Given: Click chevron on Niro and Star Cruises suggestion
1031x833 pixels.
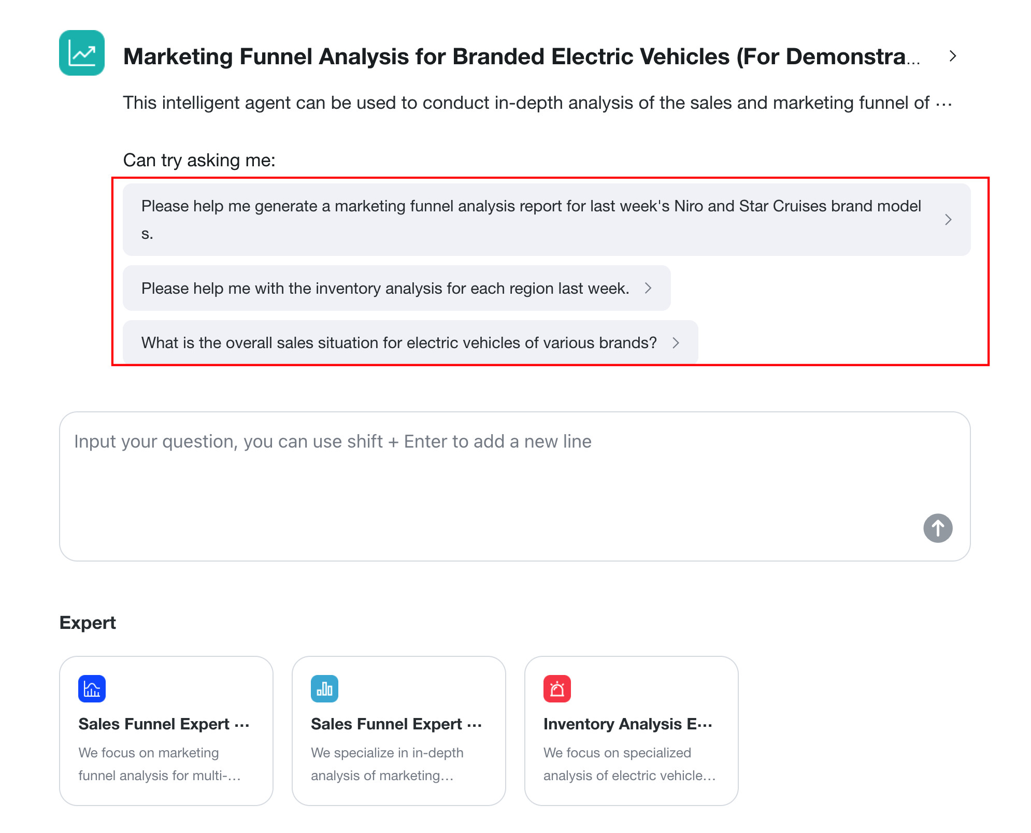Looking at the screenshot, I should (948, 220).
